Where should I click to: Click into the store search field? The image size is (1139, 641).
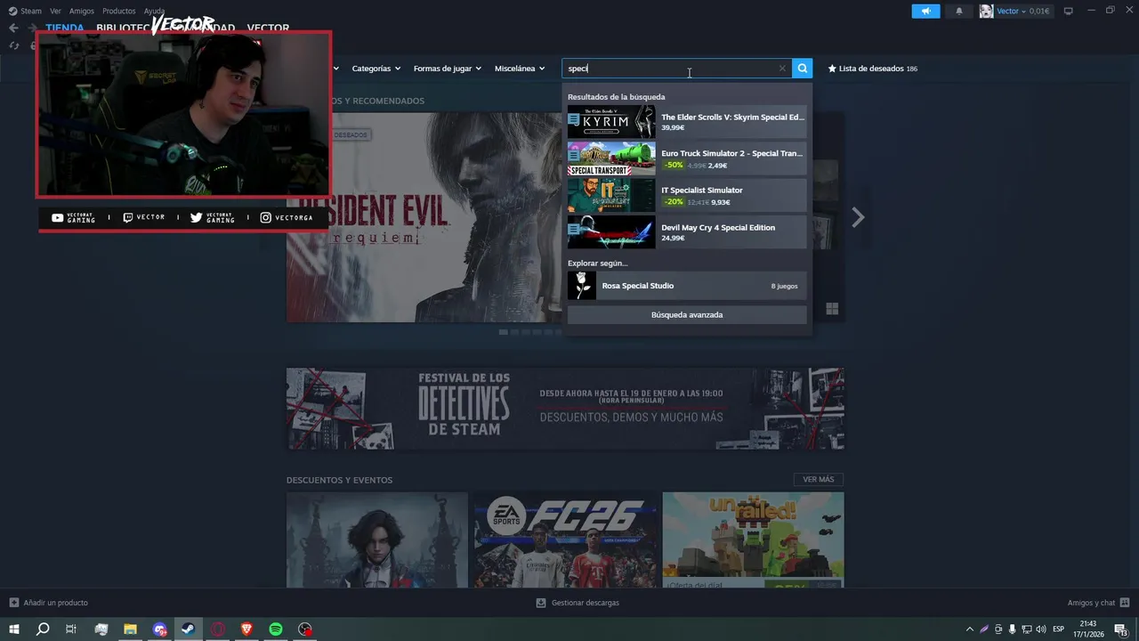pyautogui.click(x=676, y=69)
